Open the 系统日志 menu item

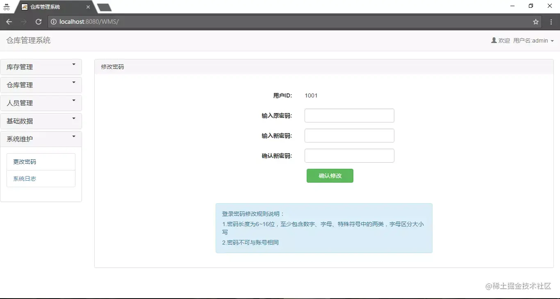click(41, 179)
